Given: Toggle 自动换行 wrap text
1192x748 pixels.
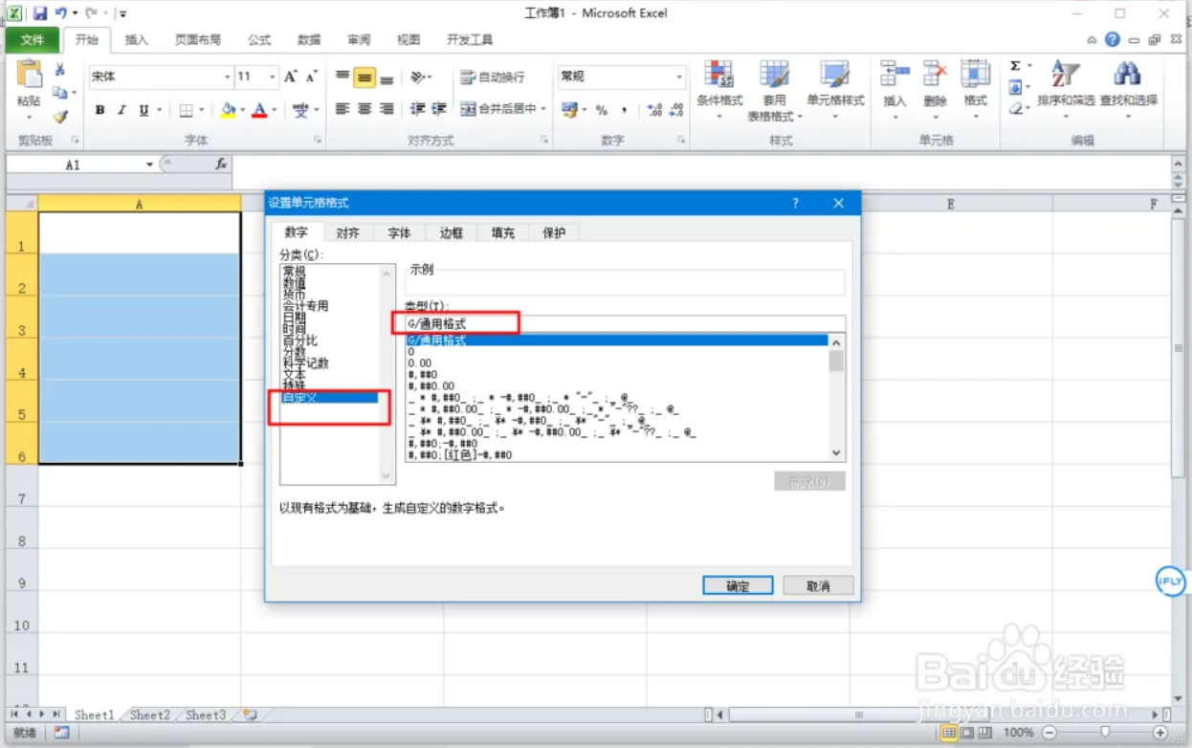Looking at the screenshot, I should pos(492,77).
